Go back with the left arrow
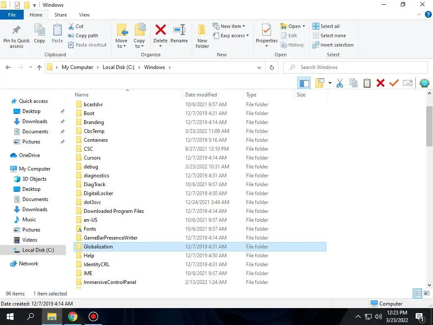Screen dimensions: 433x325 (8, 67)
